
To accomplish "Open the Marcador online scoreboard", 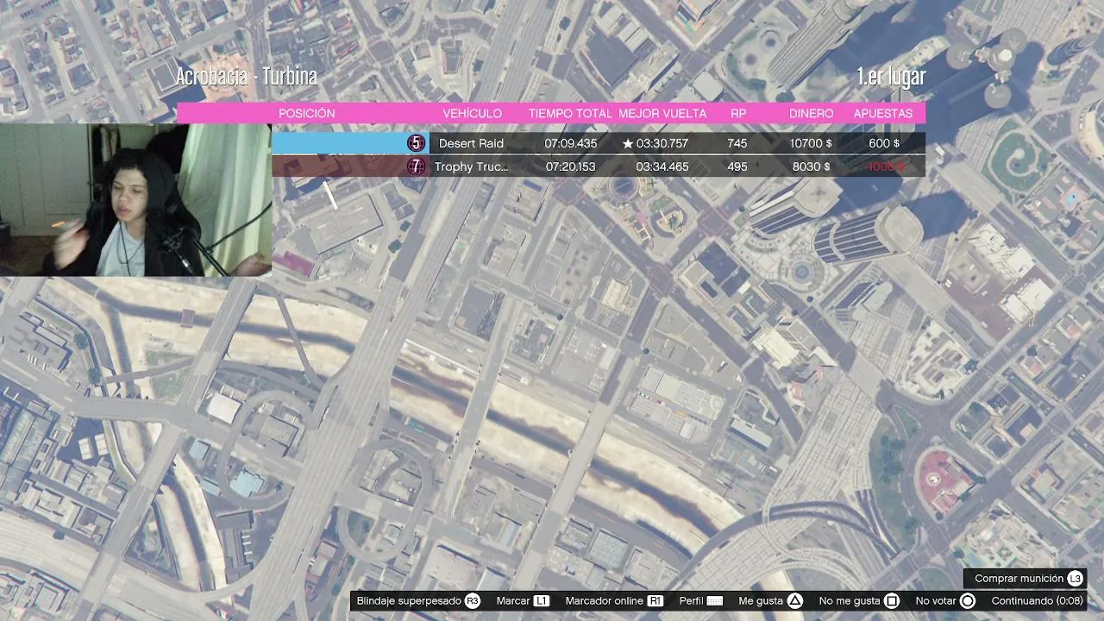I will [604, 601].
